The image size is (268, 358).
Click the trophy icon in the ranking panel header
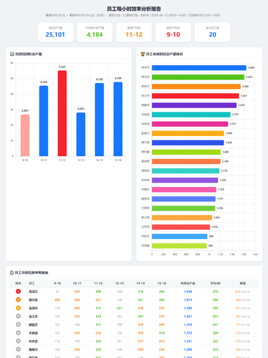[143, 54]
